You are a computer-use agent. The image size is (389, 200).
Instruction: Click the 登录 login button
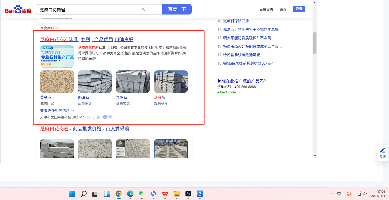[299, 9]
